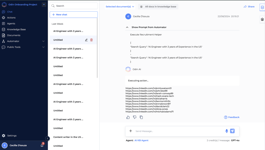Start a New chat
The width and height of the screenshot is (265, 150).
pos(74,15)
